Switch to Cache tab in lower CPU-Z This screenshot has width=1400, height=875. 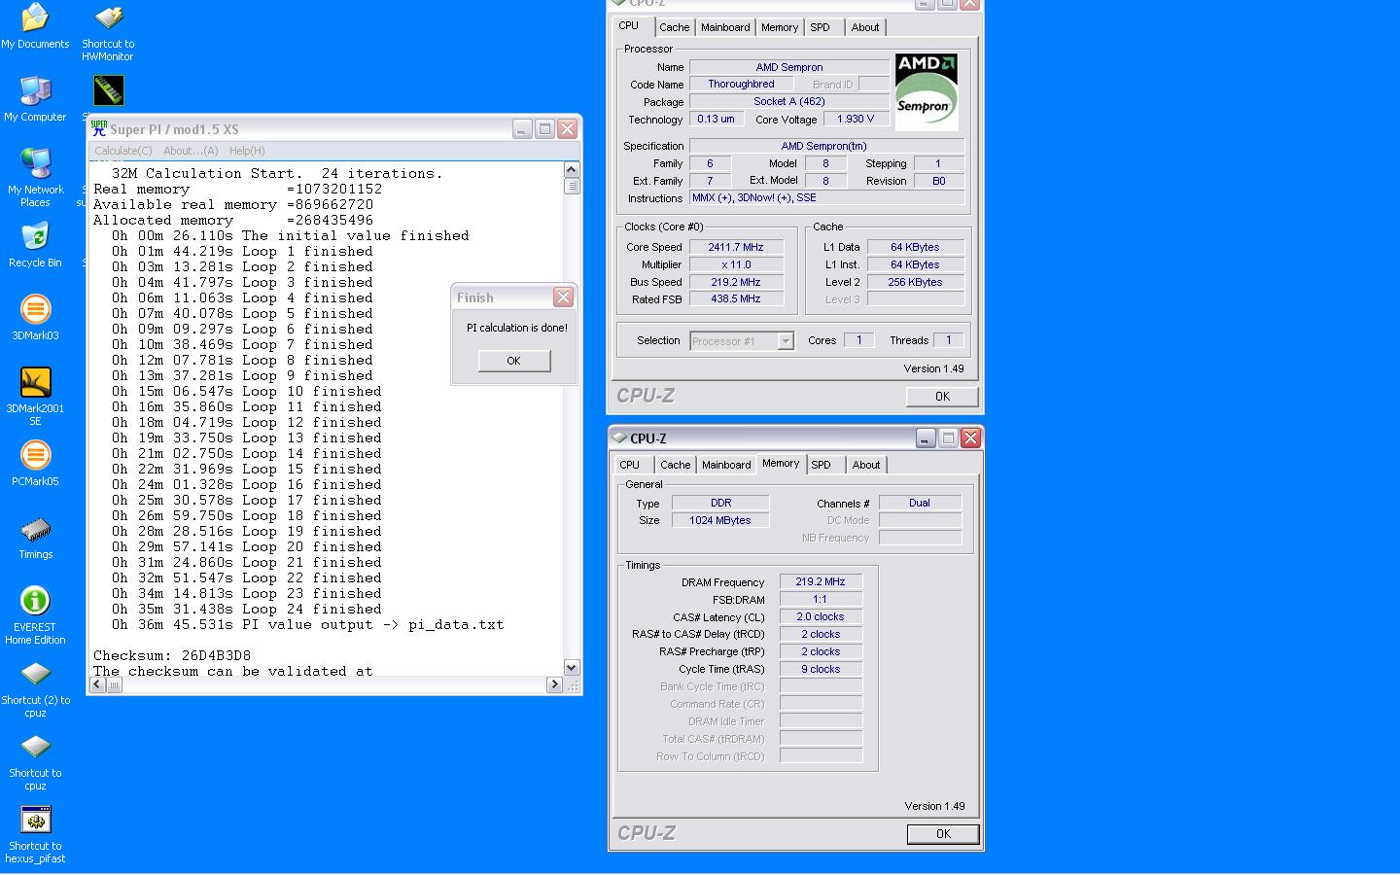tap(675, 465)
